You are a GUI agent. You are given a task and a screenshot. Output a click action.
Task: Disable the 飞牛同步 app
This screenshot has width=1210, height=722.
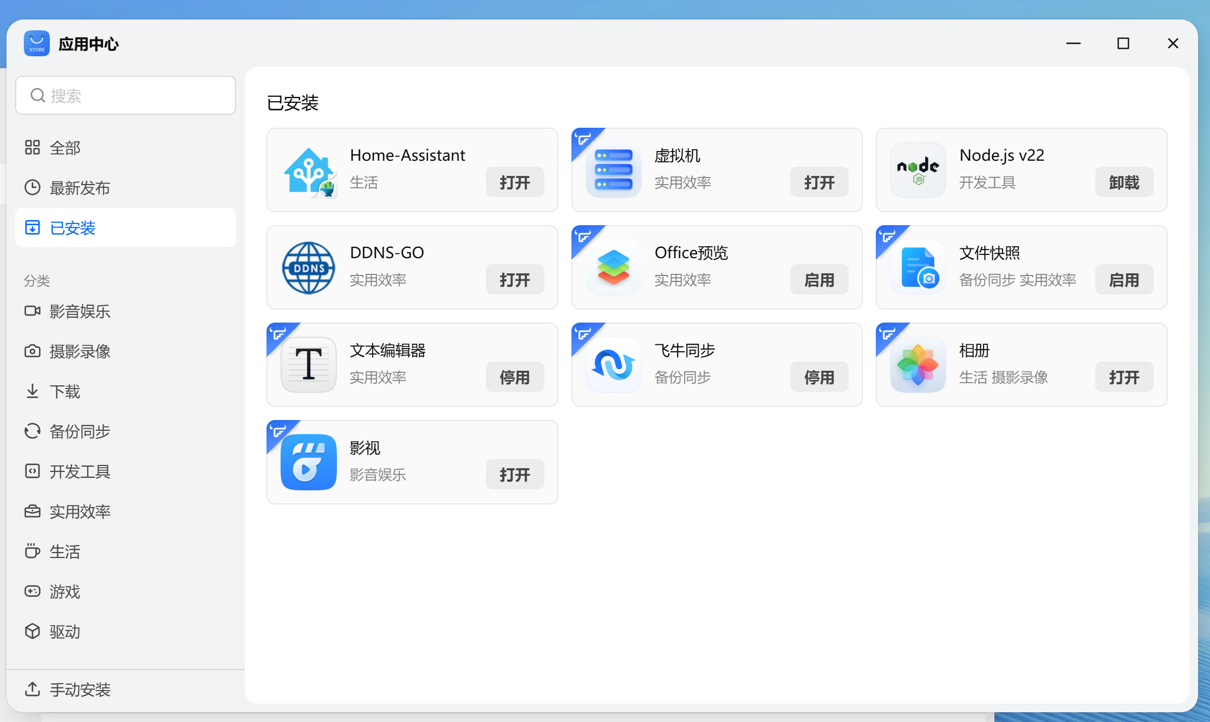pos(819,377)
